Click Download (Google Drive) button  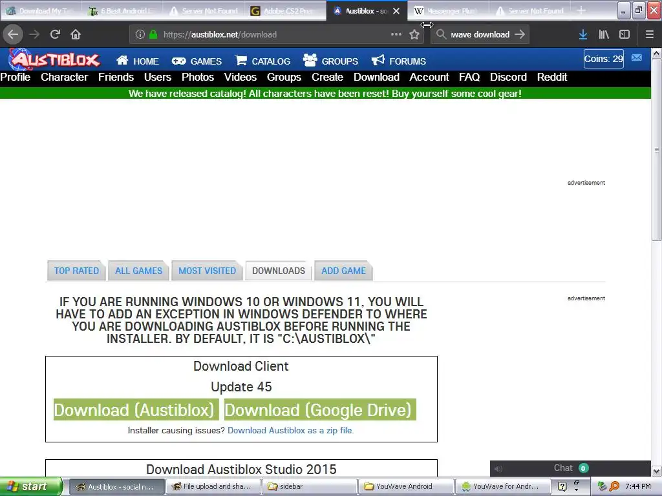click(320, 409)
